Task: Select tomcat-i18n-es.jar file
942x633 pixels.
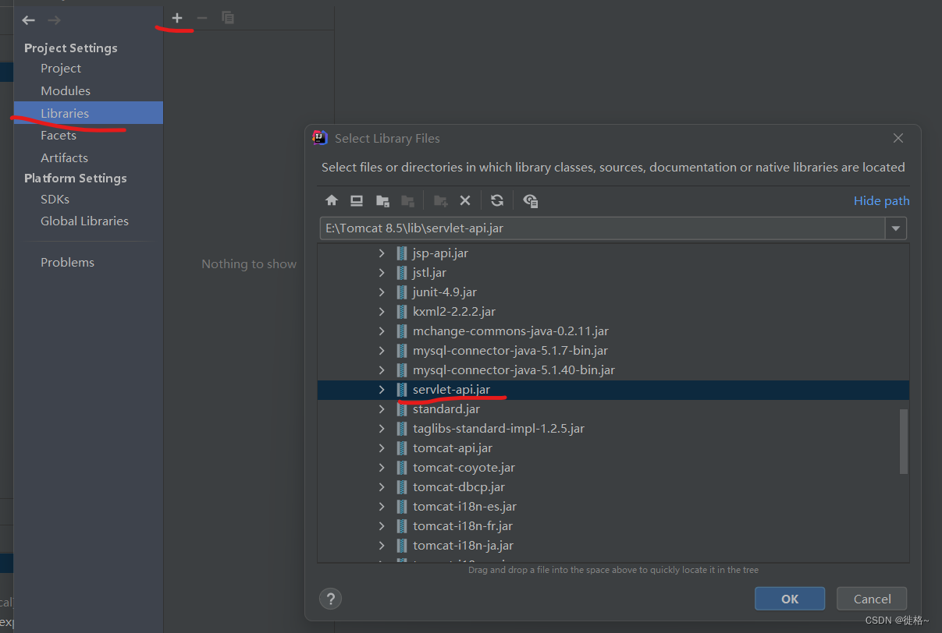Action: 464,506
